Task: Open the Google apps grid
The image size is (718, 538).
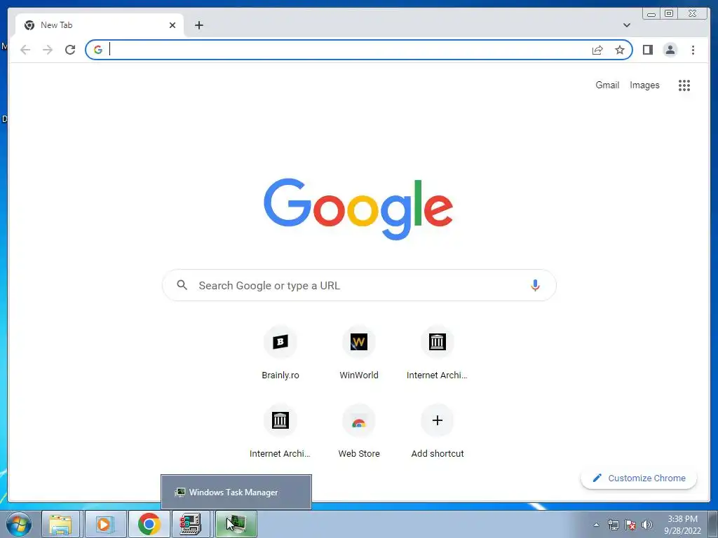Action: coord(684,85)
